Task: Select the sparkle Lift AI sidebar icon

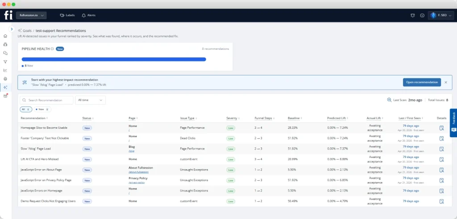Action: 5,87
